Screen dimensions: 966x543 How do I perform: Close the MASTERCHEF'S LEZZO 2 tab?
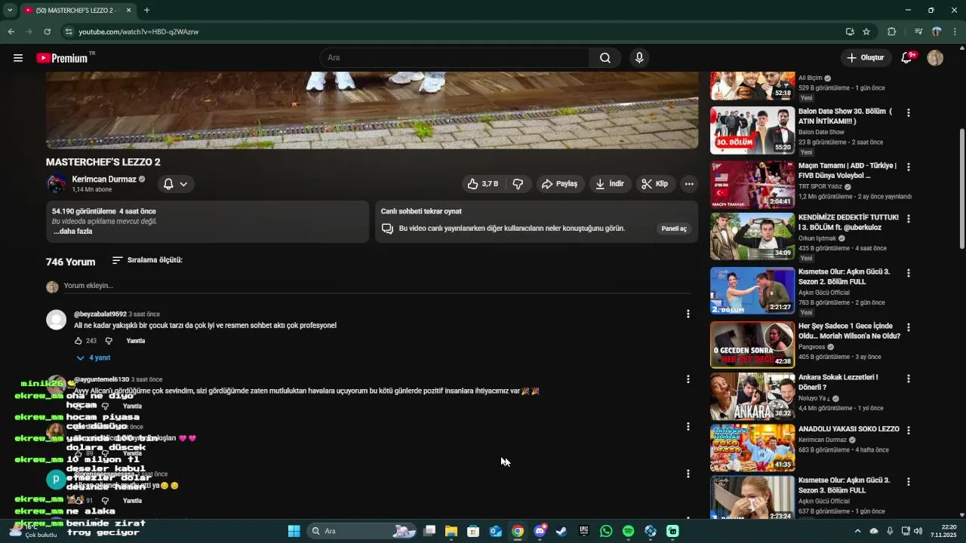[x=128, y=11]
